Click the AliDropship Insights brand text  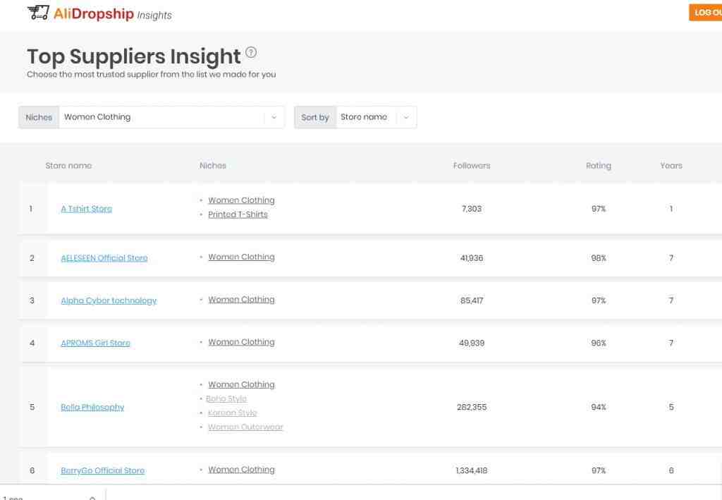[x=112, y=14]
